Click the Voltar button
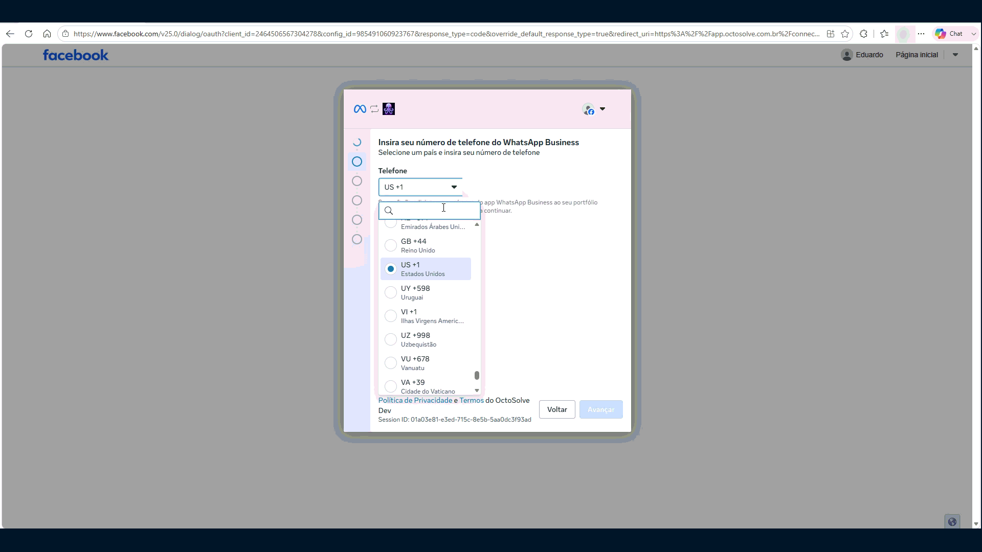The image size is (982, 552). coord(557,409)
